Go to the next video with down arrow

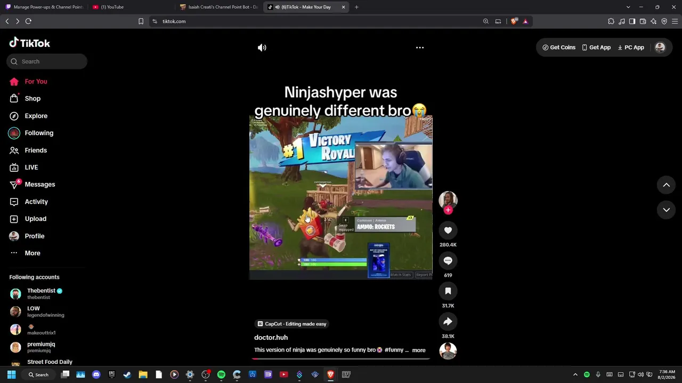tap(666, 210)
